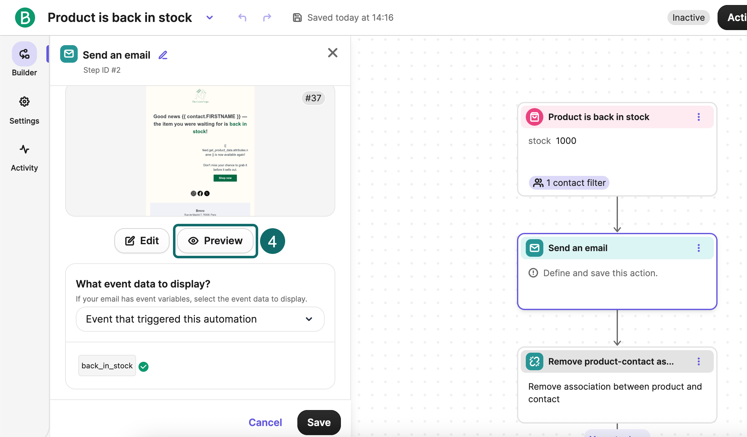747x437 pixels.
Task: Click the save disk icon in the top bar
Action: (x=297, y=18)
